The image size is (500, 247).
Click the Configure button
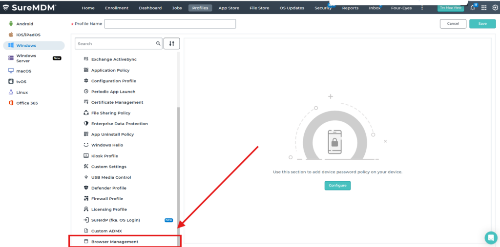tap(337, 185)
